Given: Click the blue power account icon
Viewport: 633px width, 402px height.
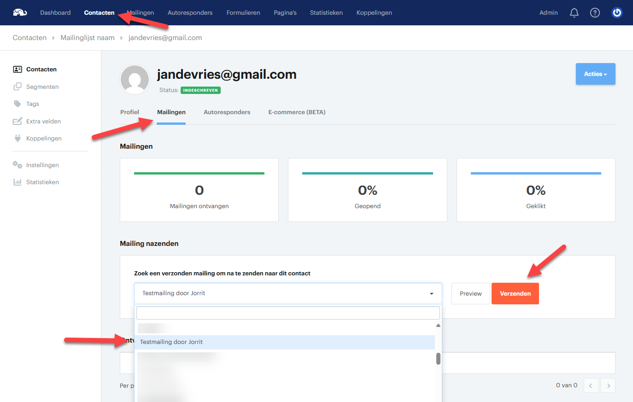Looking at the screenshot, I should (x=617, y=13).
